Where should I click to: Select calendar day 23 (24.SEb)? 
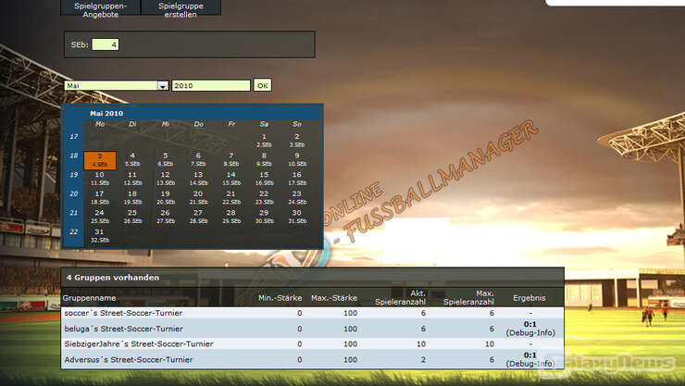coord(297,198)
